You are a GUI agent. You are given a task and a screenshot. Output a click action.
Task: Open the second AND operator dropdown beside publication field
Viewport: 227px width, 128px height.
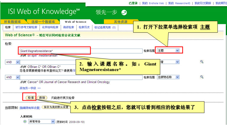(12, 77)
